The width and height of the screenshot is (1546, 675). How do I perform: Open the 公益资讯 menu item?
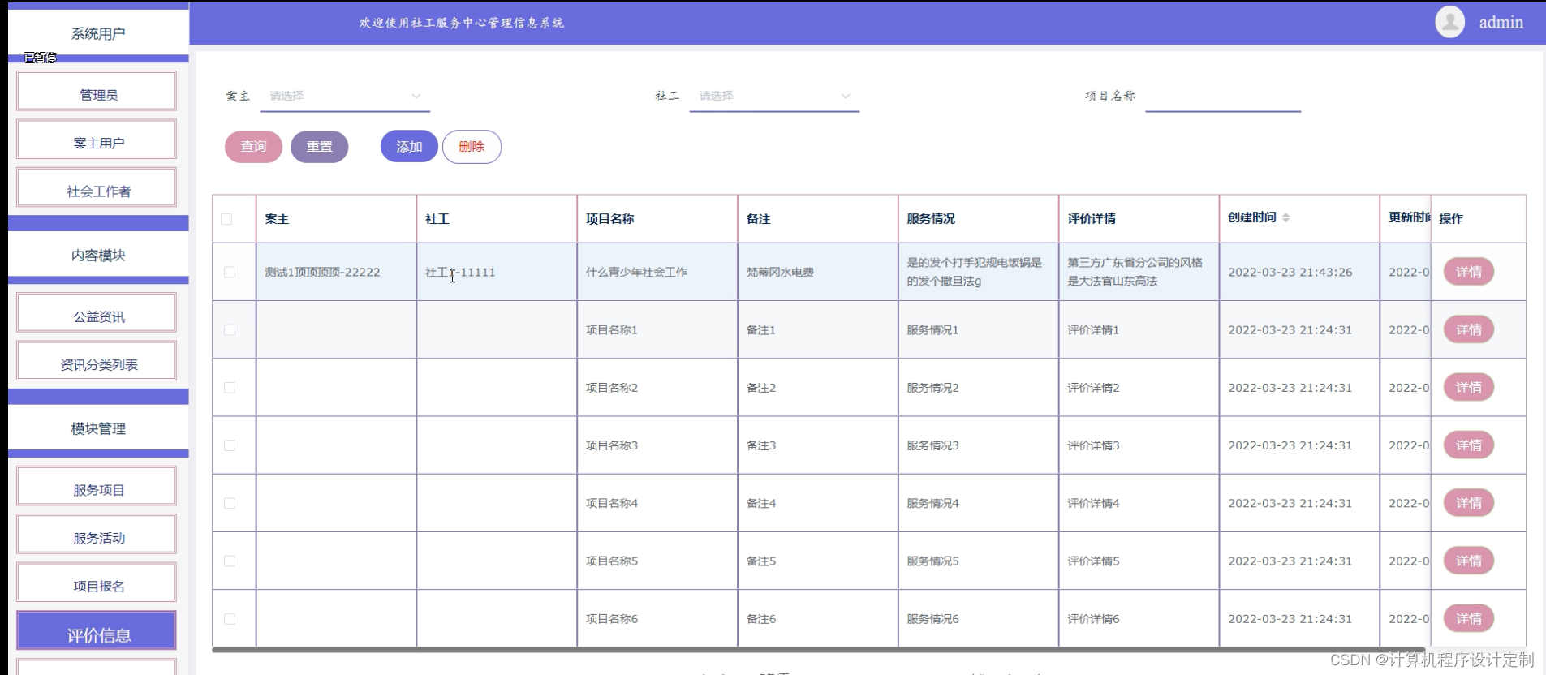click(97, 313)
